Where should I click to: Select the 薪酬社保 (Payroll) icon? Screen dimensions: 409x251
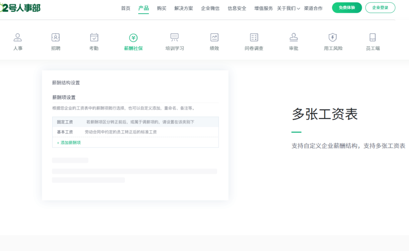tap(133, 40)
